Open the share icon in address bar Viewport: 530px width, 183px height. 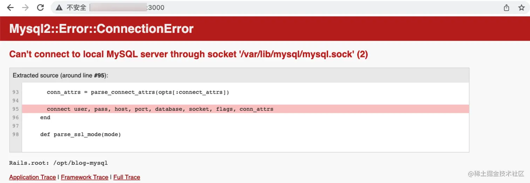tap(506, 7)
